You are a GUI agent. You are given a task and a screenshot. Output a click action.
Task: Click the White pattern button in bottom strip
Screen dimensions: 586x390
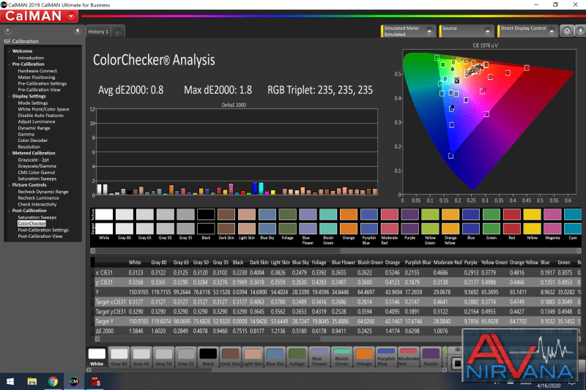click(97, 357)
